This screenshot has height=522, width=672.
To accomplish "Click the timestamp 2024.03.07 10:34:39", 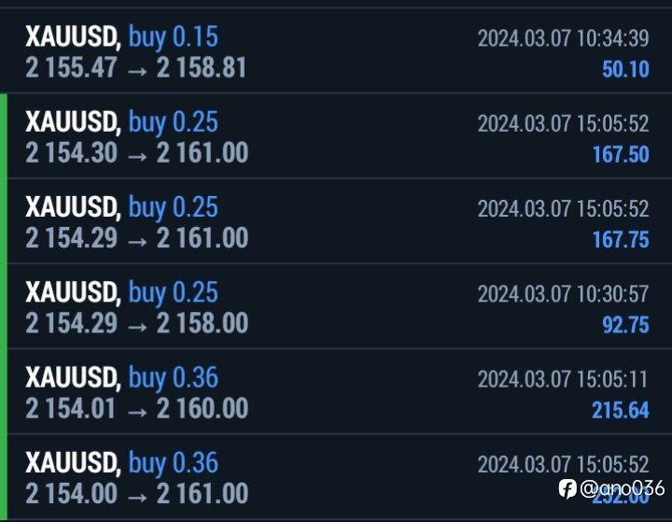I will (x=563, y=38).
